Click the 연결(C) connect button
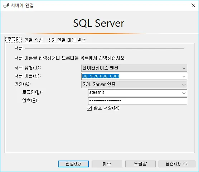This screenshot has width=199, height=172. [x=73, y=164]
